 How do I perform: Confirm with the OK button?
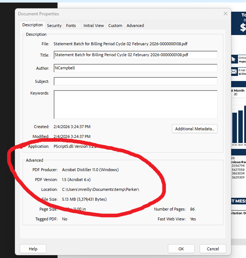click(x=181, y=249)
